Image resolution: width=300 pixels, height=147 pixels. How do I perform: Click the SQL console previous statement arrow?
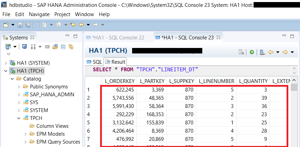click(x=270, y=52)
